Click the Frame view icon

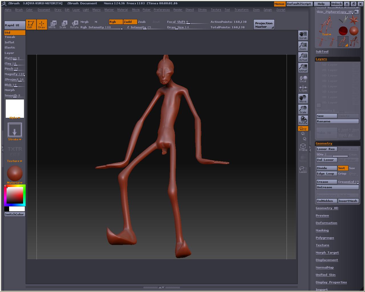point(303,147)
